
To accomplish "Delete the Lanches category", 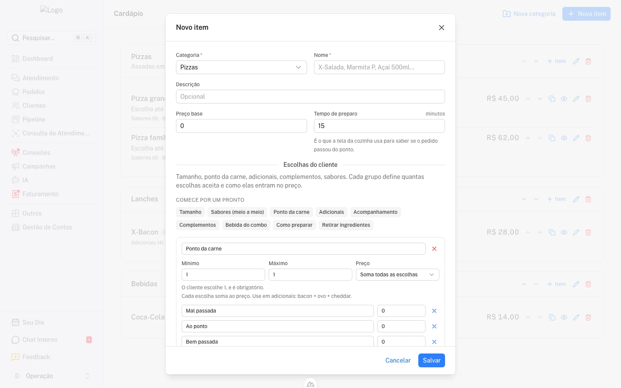I will click(588, 199).
